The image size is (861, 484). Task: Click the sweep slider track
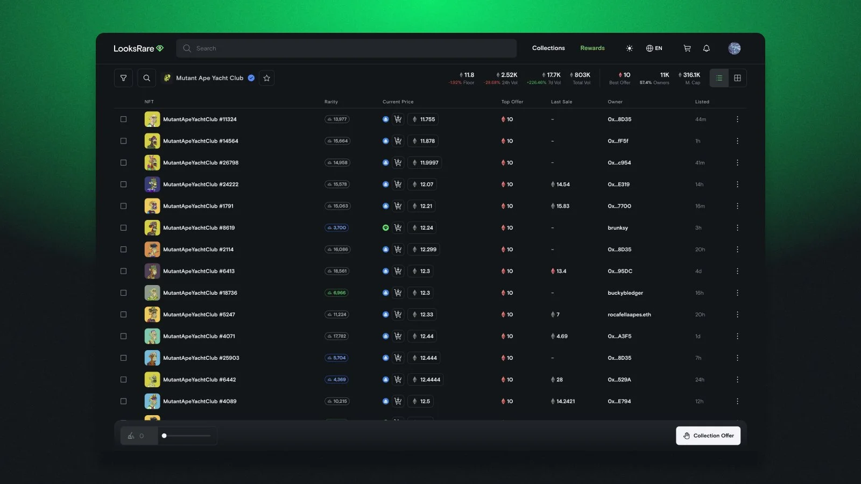coord(187,436)
